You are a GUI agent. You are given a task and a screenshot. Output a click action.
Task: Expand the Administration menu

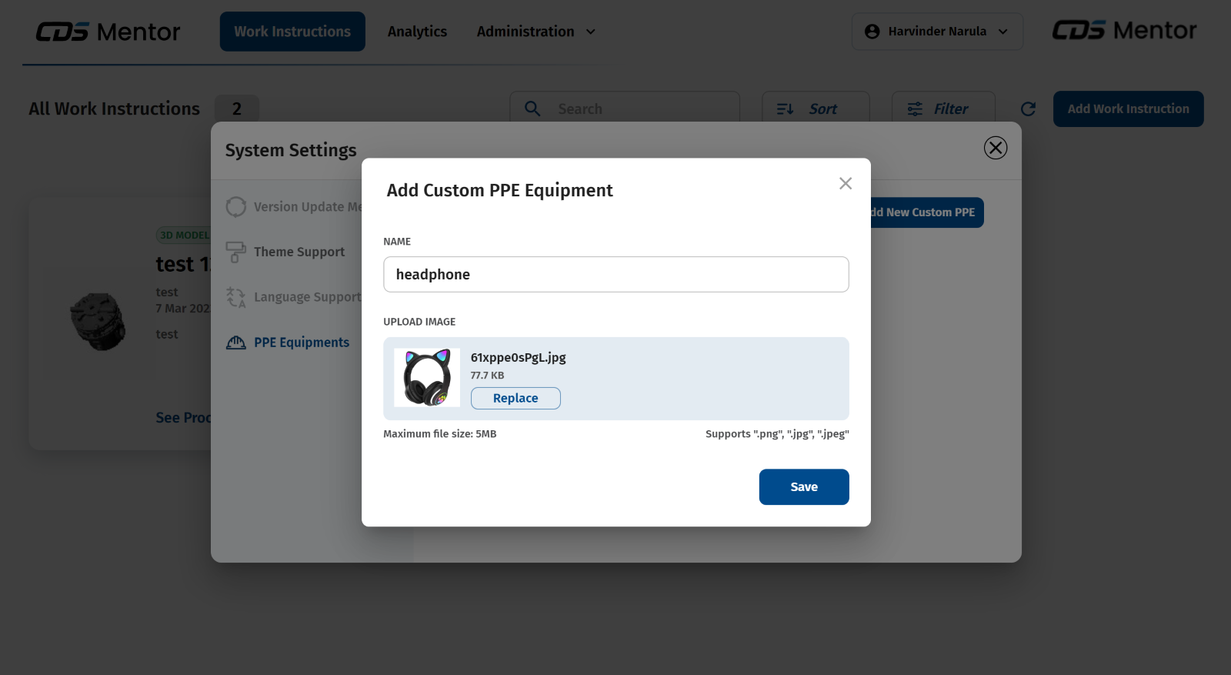[535, 32]
